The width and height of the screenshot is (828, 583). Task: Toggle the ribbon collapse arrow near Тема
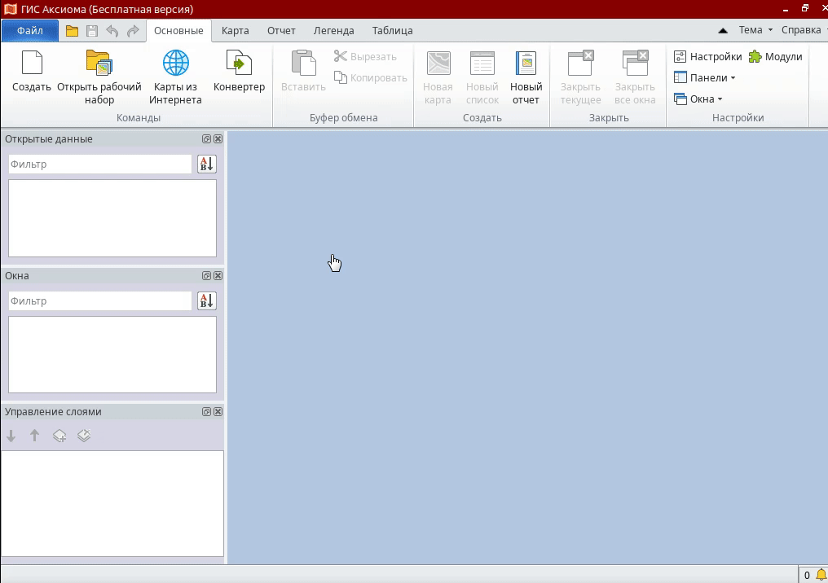click(723, 29)
